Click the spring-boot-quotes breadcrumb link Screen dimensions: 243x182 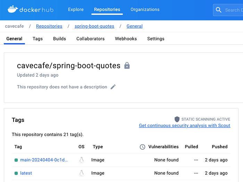[x=94, y=26]
